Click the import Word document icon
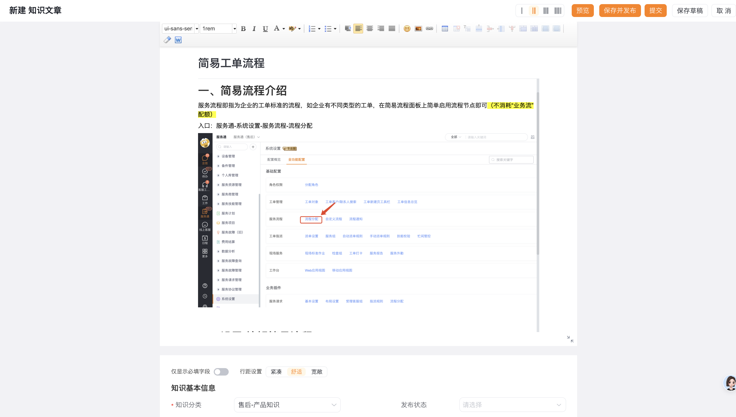This screenshot has height=417, width=736. click(x=178, y=40)
